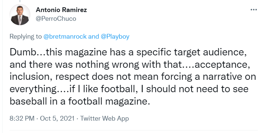Click the 'Replying to' label text
264x133 pixels.
[26, 36]
